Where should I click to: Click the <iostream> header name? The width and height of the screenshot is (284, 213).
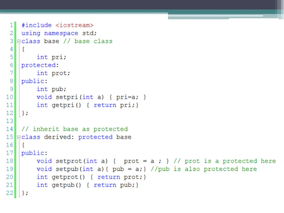[74, 25]
